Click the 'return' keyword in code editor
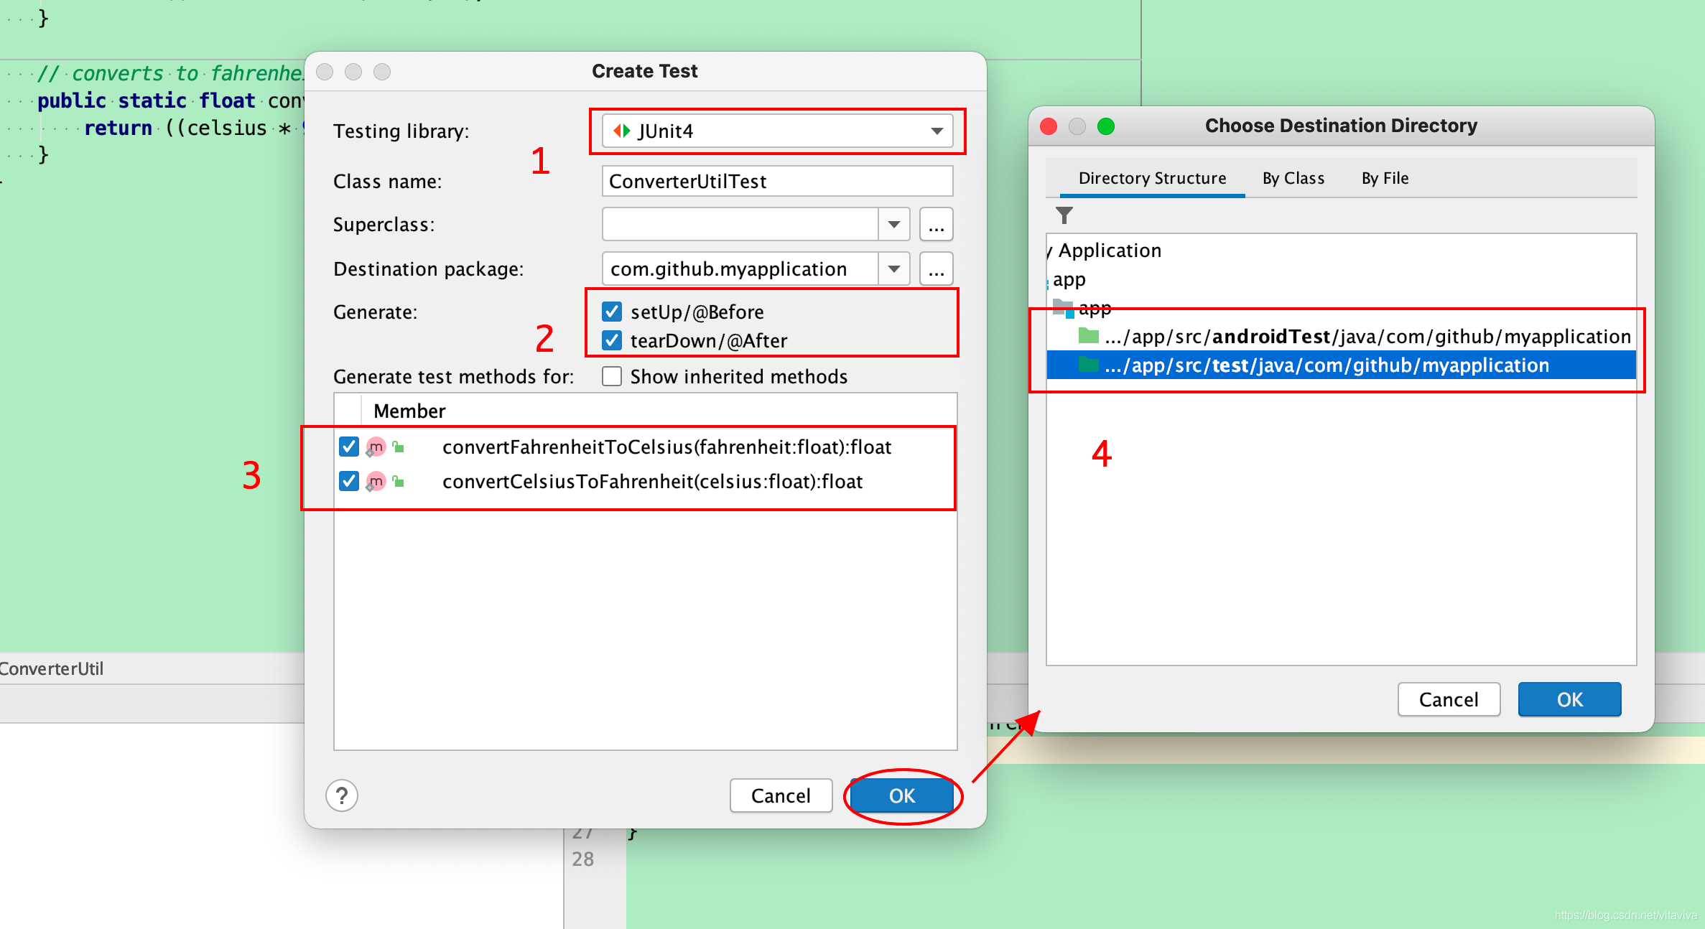Viewport: 1705px width, 929px height. tap(118, 128)
